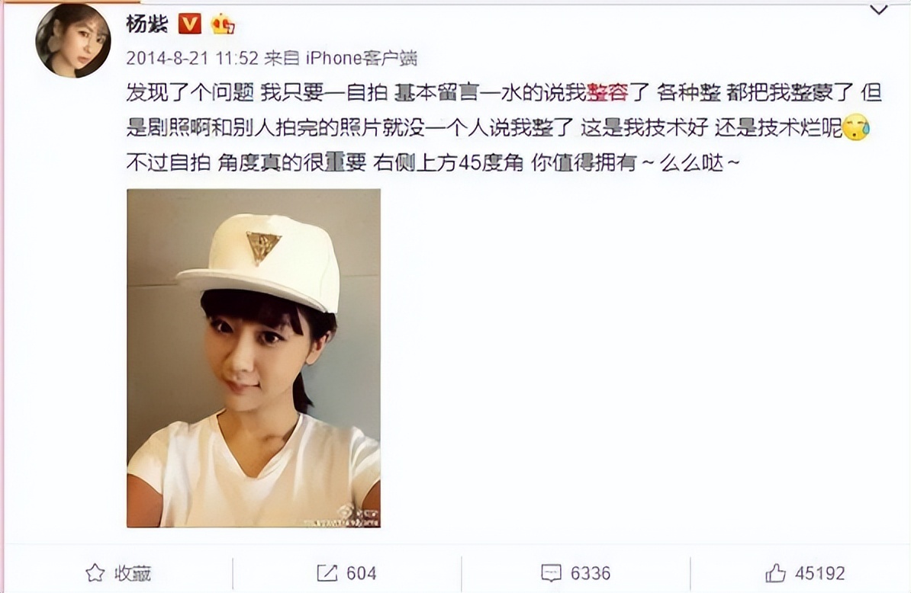Click the 2014-8-21 11:52 timestamp
Viewport: 911px width, 593px height.
point(192,57)
